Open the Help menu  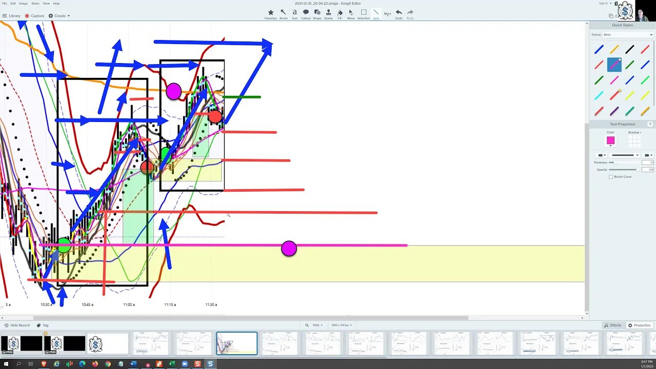tap(56, 4)
